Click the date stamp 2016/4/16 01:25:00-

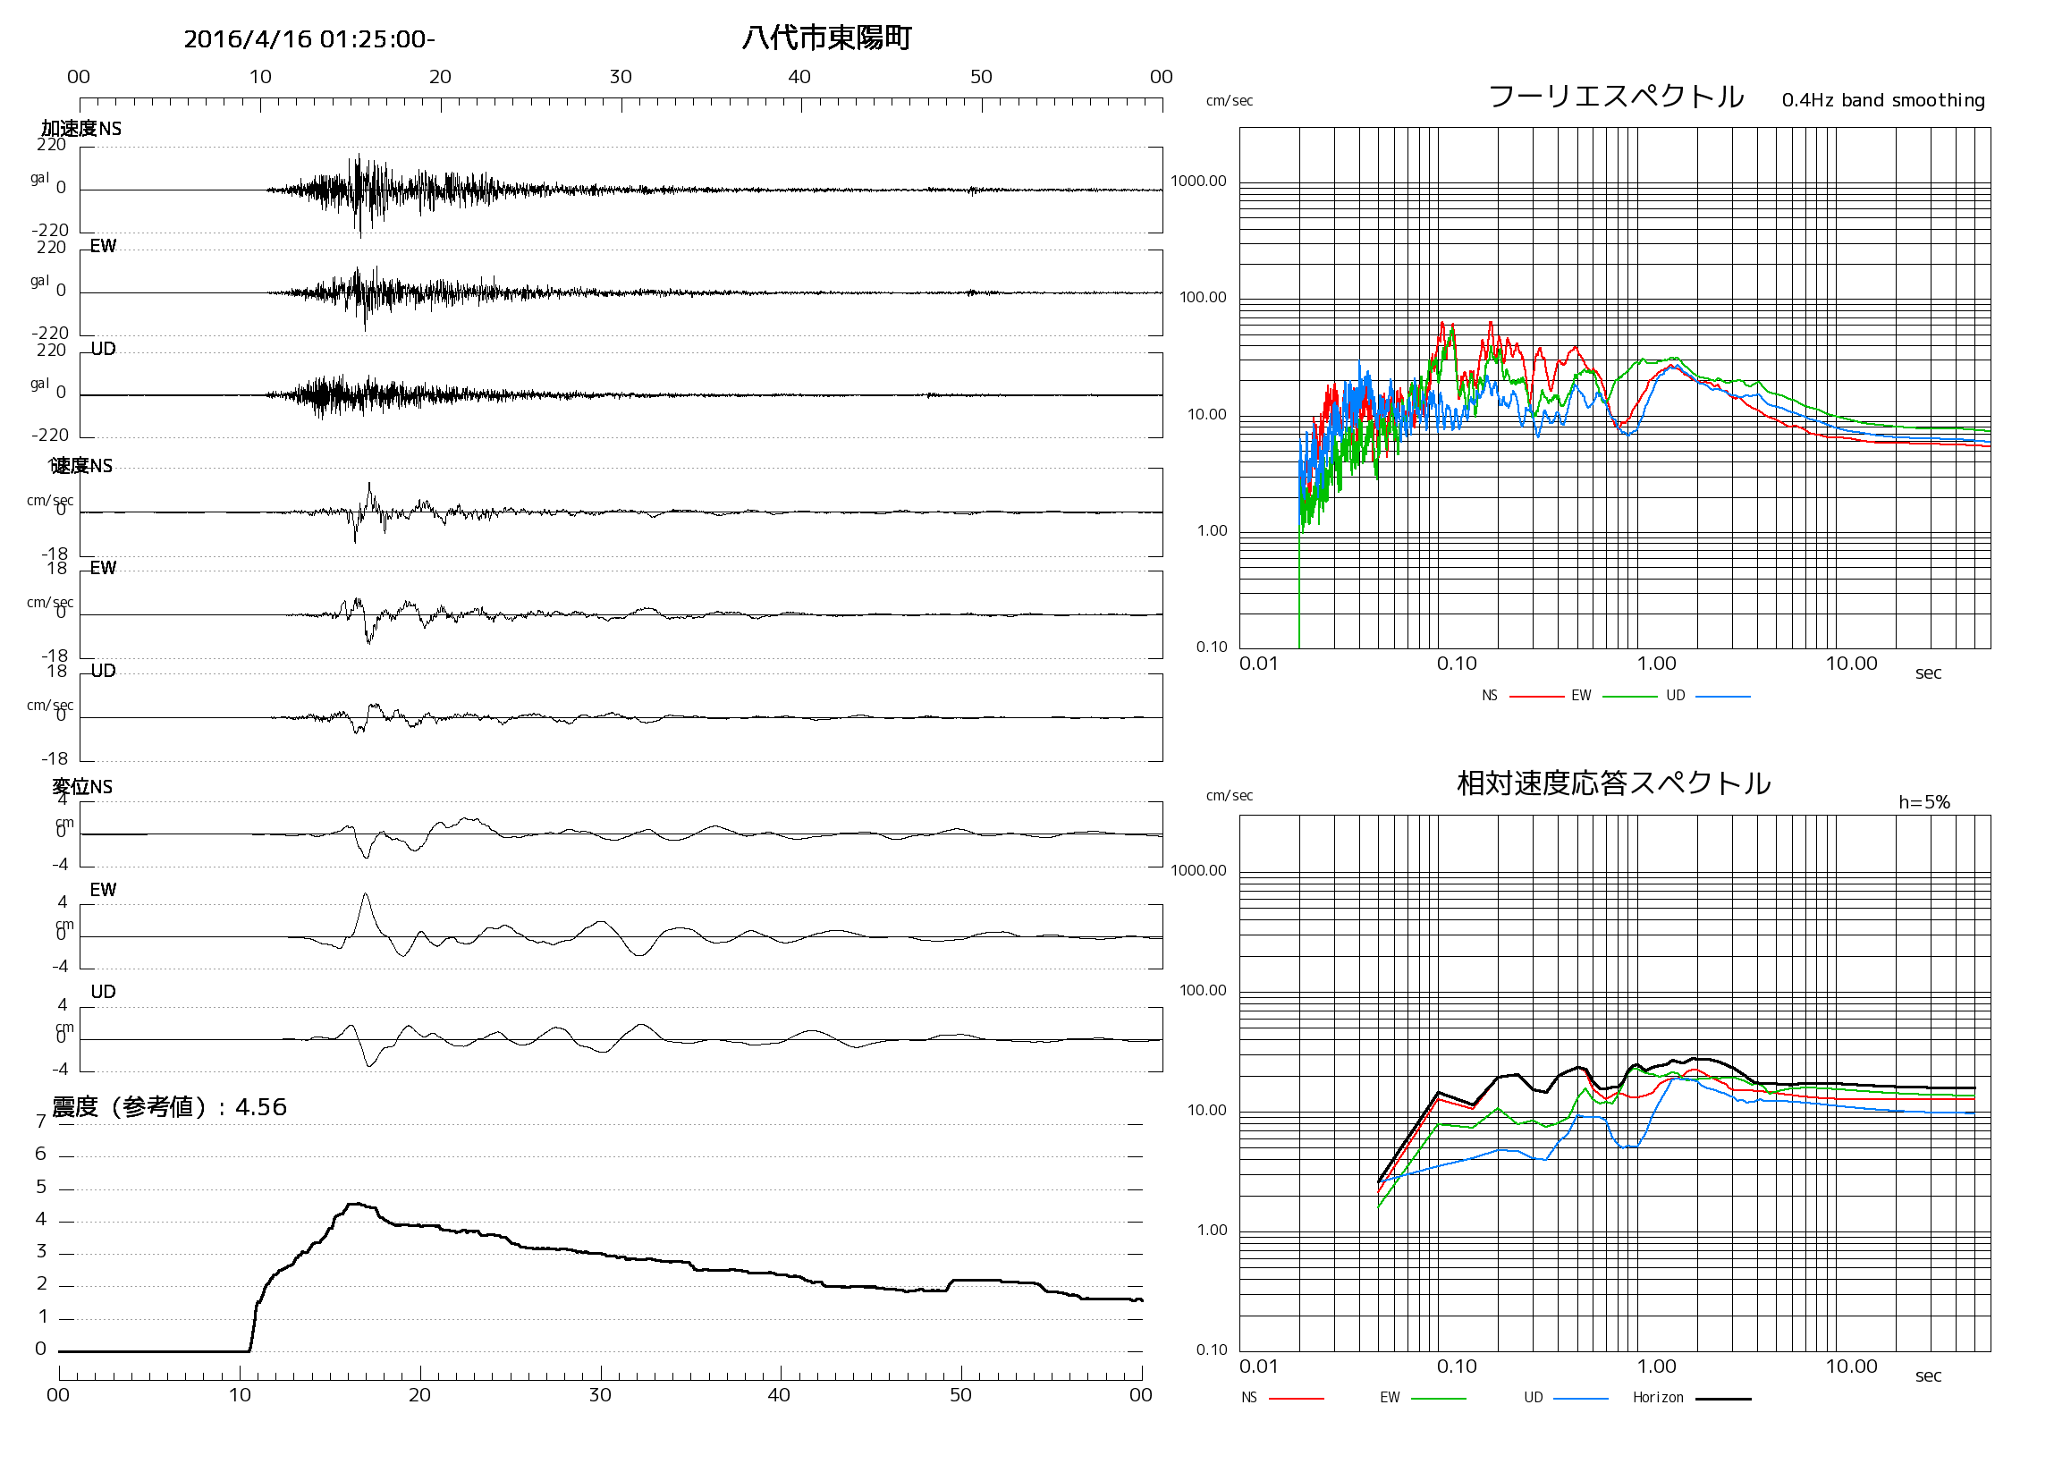point(309,38)
